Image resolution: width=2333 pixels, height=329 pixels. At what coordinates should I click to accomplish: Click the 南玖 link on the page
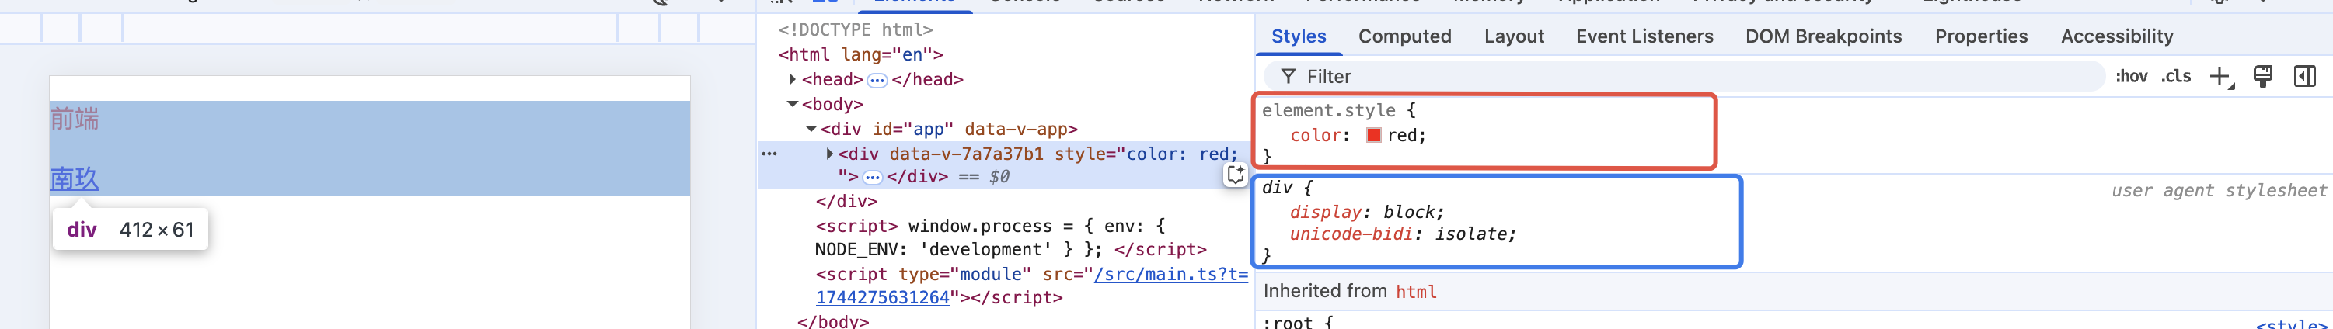pyautogui.click(x=75, y=179)
